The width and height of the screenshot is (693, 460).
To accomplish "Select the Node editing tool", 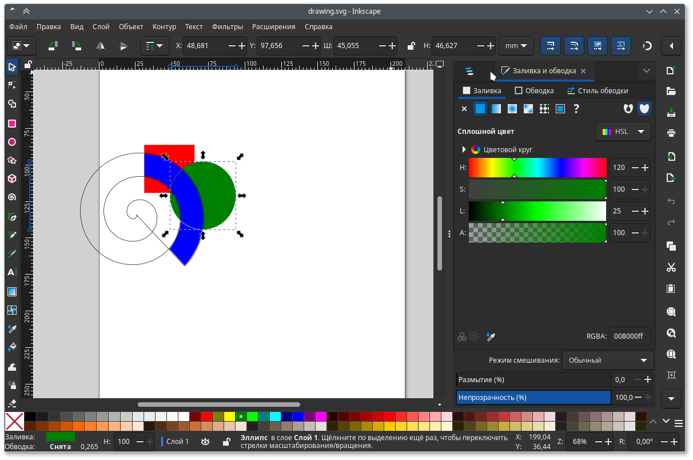I will 11,85.
